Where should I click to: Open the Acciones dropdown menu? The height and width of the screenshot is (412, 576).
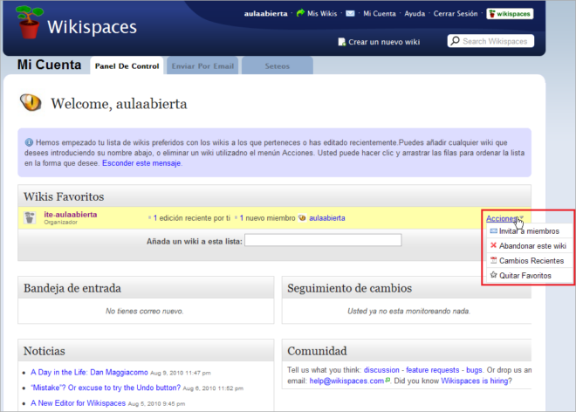click(x=504, y=218)
